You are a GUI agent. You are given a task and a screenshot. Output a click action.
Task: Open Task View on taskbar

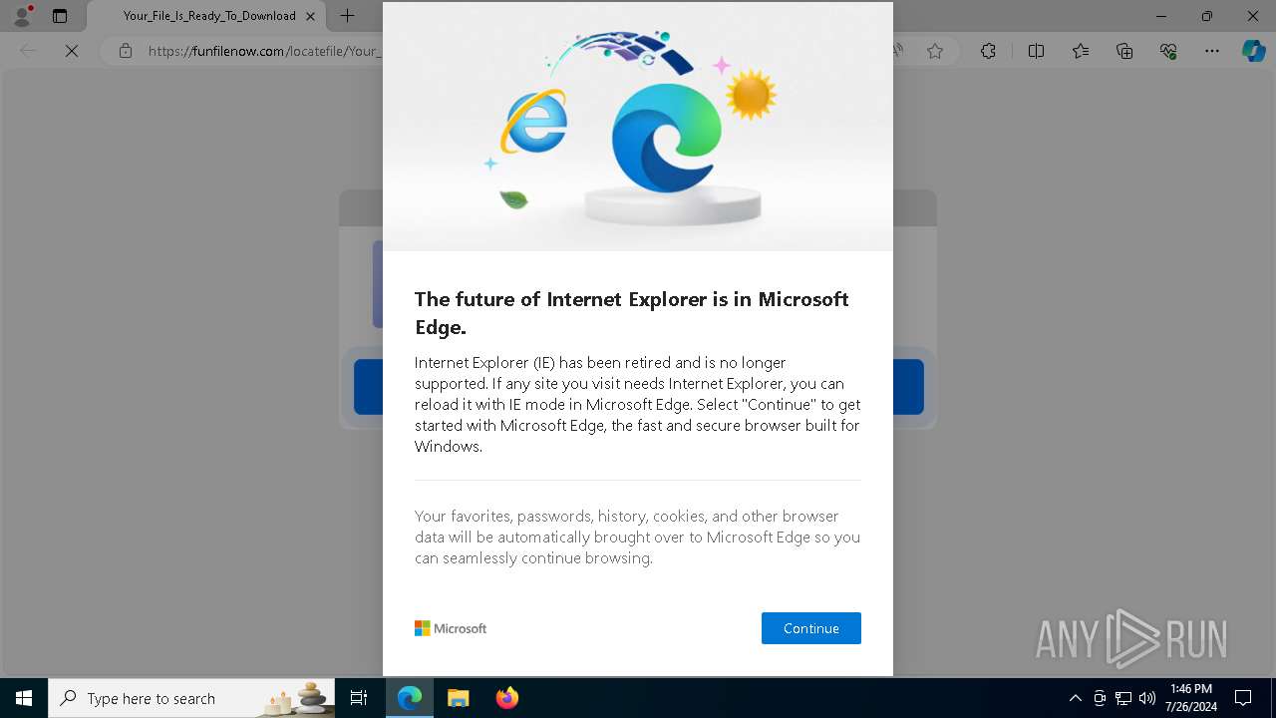click(359, 698)
